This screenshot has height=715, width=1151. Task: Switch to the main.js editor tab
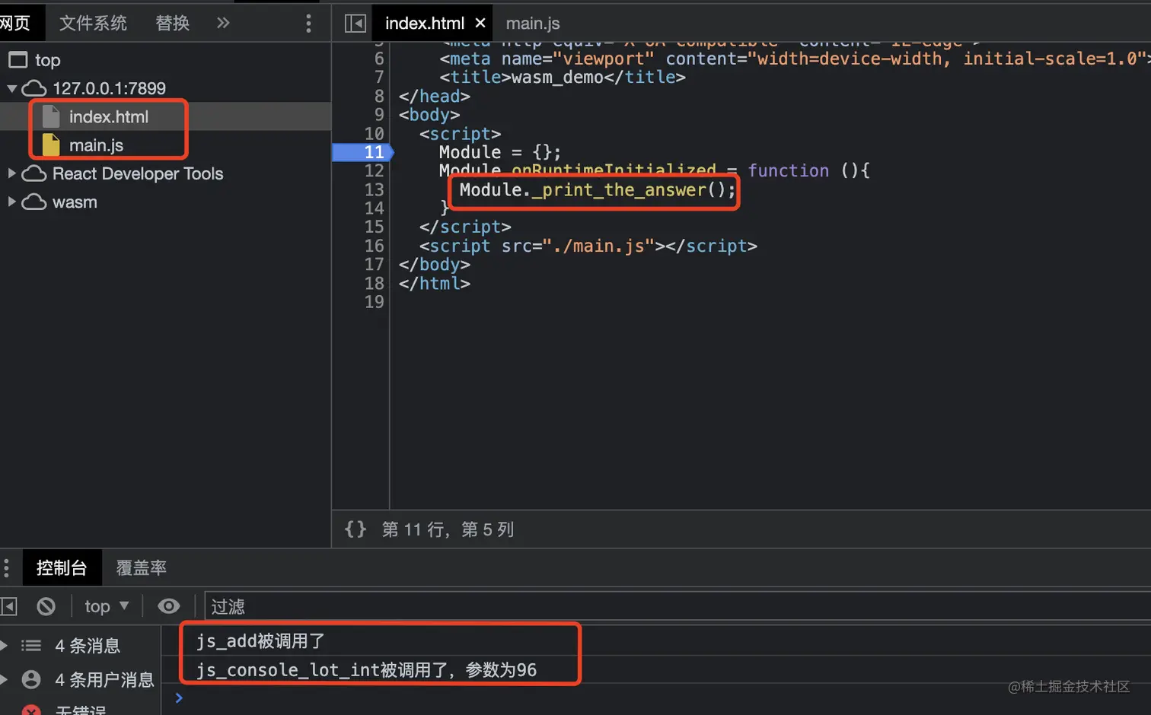(x=532, y=24)
